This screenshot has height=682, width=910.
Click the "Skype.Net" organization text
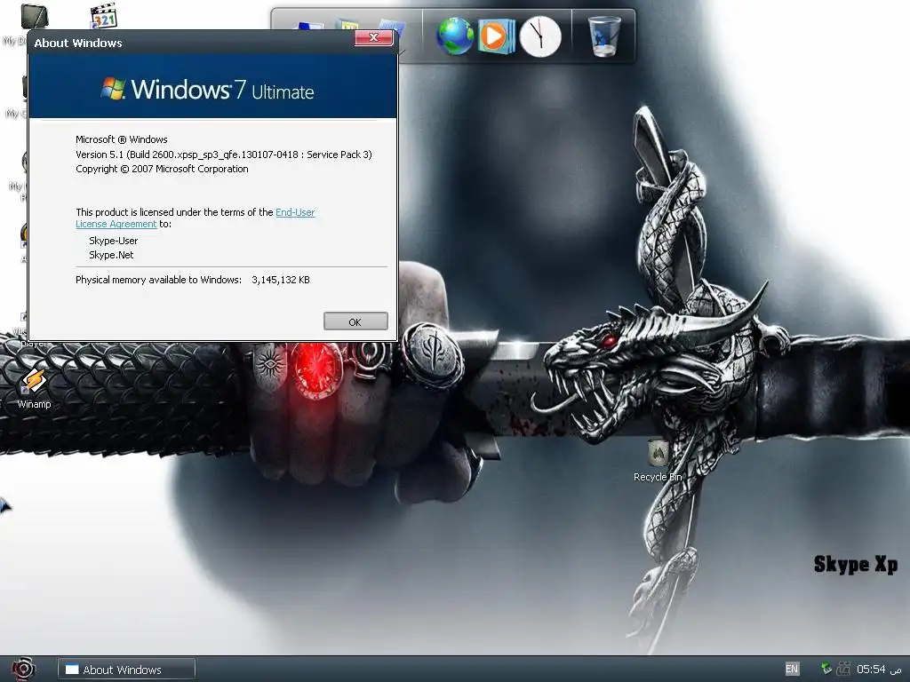click(111, 255)
